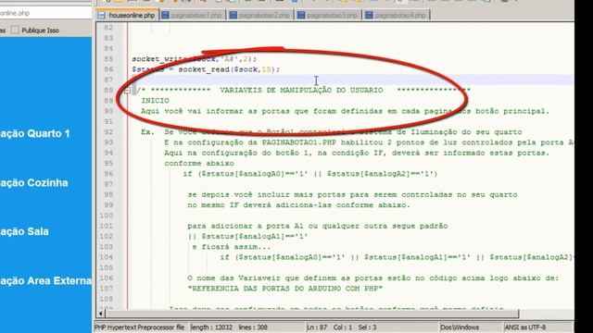Click the file icon on paginabotao4.php tab

coord(369,15)
